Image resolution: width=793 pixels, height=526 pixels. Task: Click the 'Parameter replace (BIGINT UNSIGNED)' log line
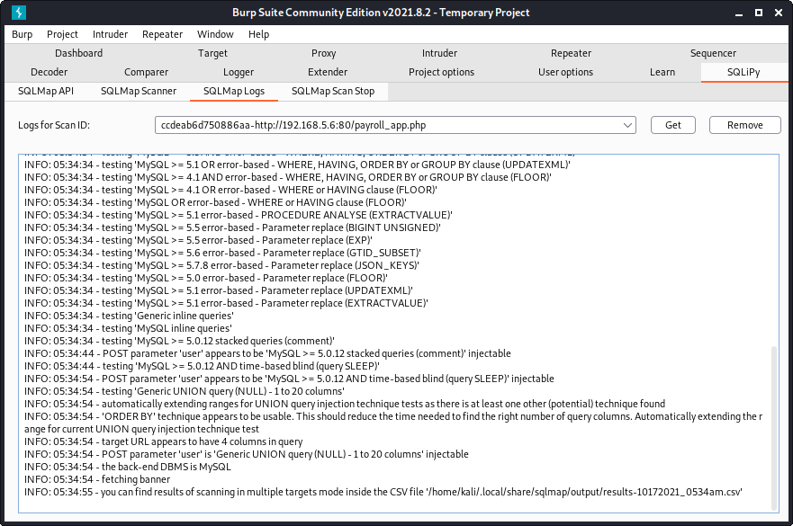click(x=232, y=227)
